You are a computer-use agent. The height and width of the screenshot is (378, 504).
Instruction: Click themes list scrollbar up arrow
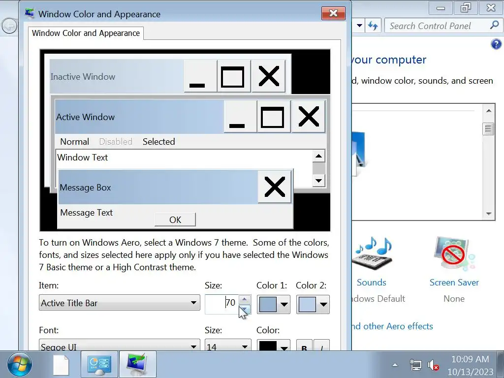coord(489,111)
